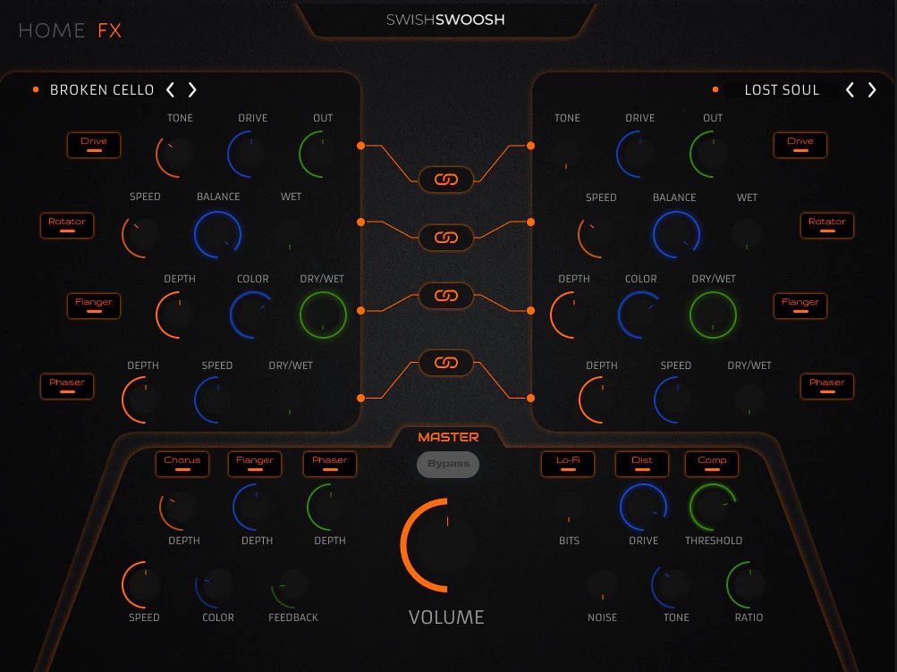Select previous sound for Lost Soul layer
Image resolution: width=897 pixels, height=672 pixels.
coord(850,89)
